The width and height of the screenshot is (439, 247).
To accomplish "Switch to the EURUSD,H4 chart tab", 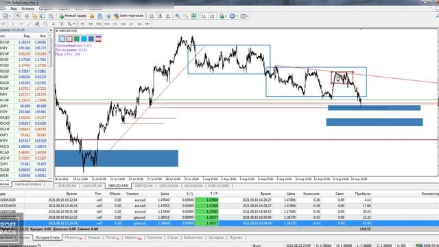I will (67, 186).
